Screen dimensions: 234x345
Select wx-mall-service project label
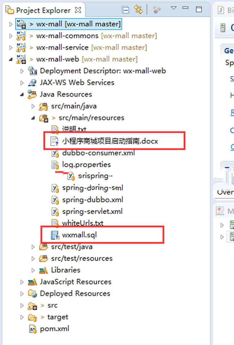62,47
